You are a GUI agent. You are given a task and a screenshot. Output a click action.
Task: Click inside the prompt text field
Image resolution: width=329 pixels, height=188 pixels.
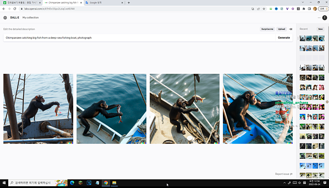(139, 38)
